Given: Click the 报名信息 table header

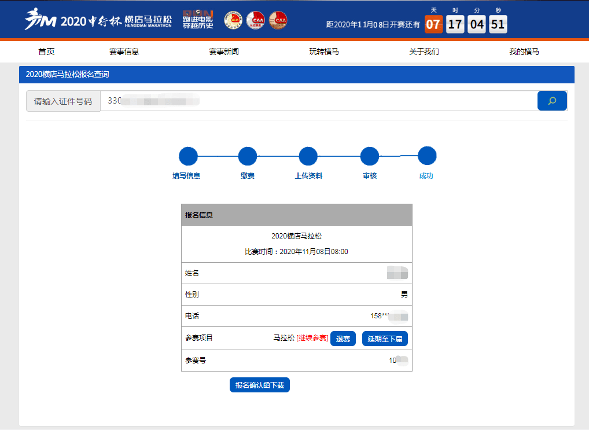Looking at the screenshot, I should click(297, 215).
